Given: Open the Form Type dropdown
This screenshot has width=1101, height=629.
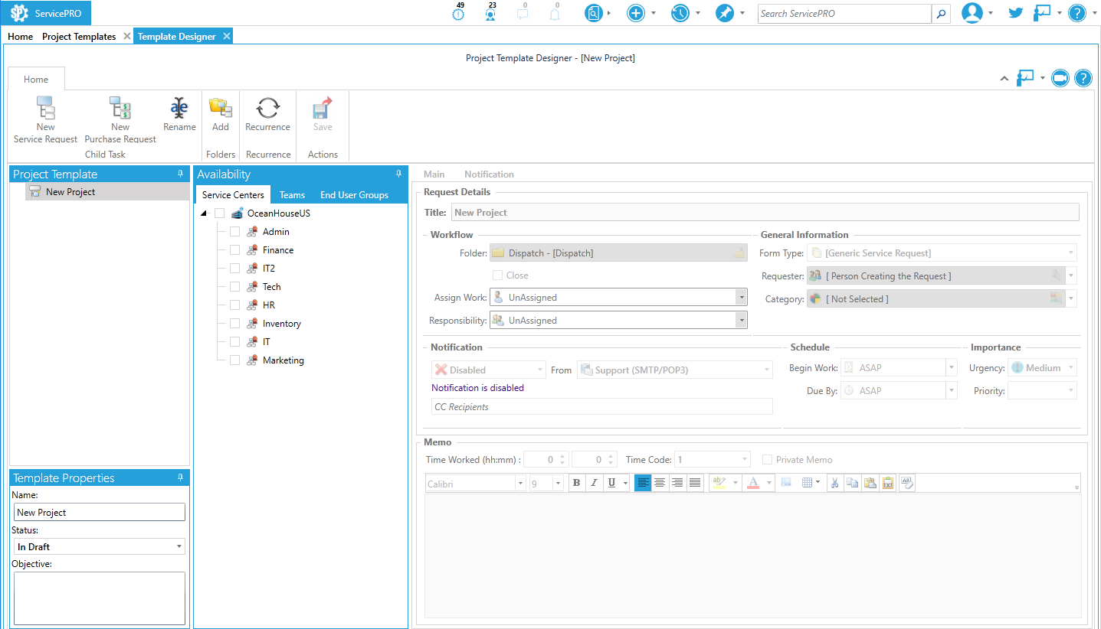Looking at the screenshot, I should click(x=1071, y=253).
